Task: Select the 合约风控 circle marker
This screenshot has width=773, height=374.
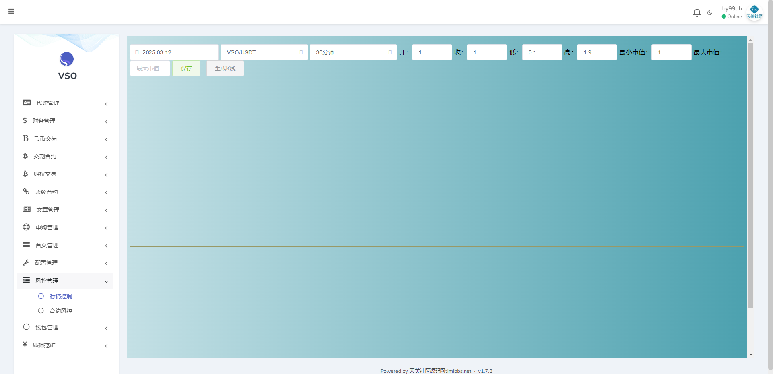Action: tap(41, 311)
